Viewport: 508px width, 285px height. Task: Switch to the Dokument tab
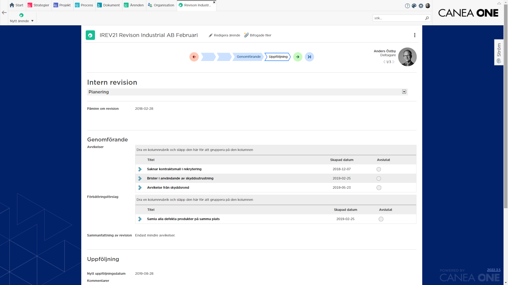[x=108, y=5]
